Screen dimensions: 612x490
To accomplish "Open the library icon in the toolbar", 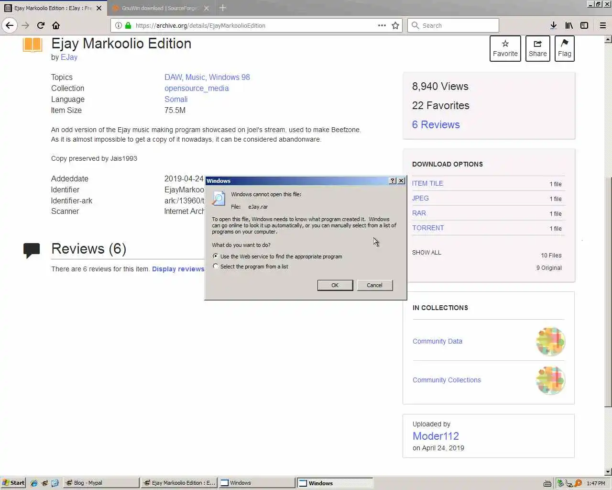I will pos(569,25).
